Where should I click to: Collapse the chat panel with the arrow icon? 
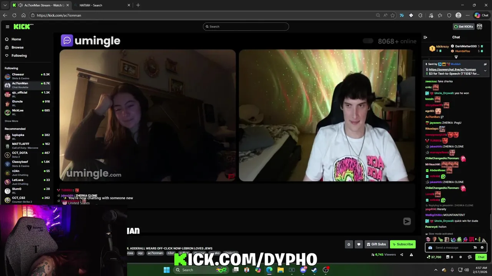coord(425,37)
